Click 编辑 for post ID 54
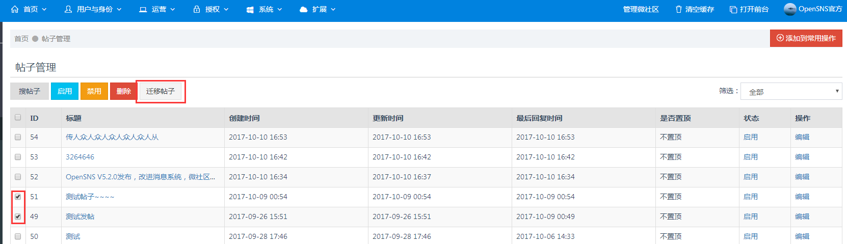The width and height of the screenshot is (847, 244). tap(802, 137)
